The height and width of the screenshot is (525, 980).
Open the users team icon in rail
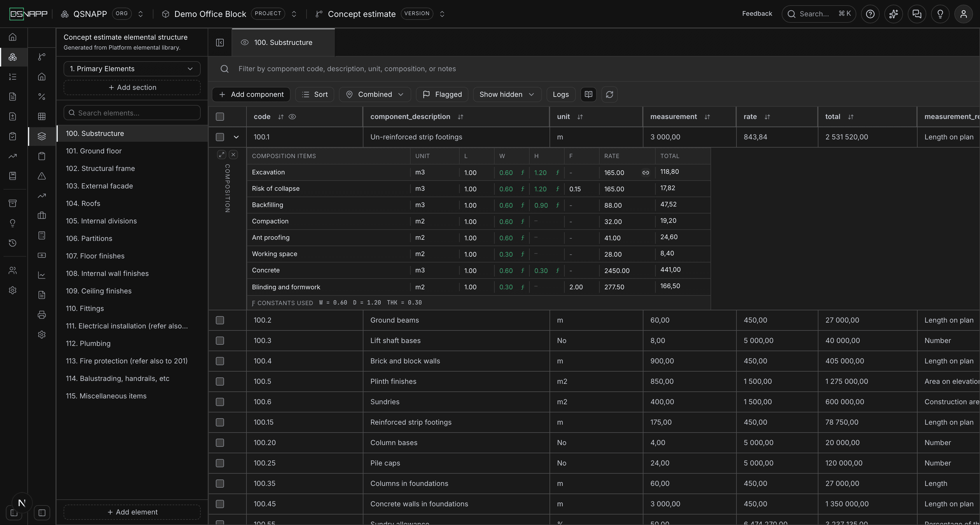tap(13, 270)
